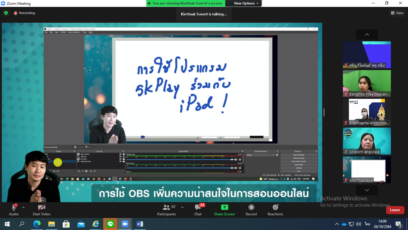Open the Edit menu in OBS
408x230 pixels.
coord(51,32)
